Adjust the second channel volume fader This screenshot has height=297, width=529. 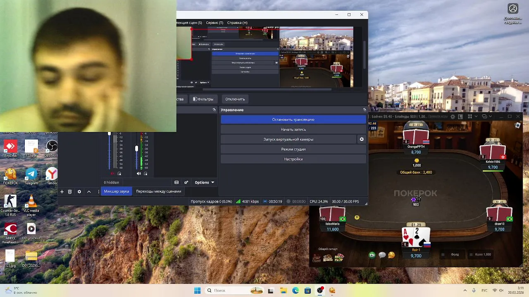pos(136,148)
